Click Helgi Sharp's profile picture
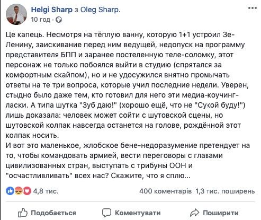 (x=16, y=14)
